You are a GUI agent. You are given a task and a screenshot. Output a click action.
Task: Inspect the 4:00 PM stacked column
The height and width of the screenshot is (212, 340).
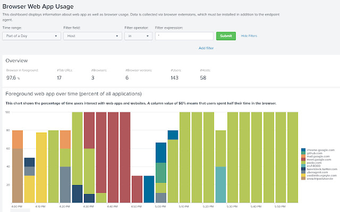click(18, 166)
